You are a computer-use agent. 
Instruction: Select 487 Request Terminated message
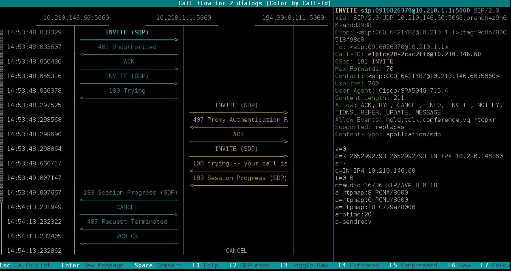[127, 222]
